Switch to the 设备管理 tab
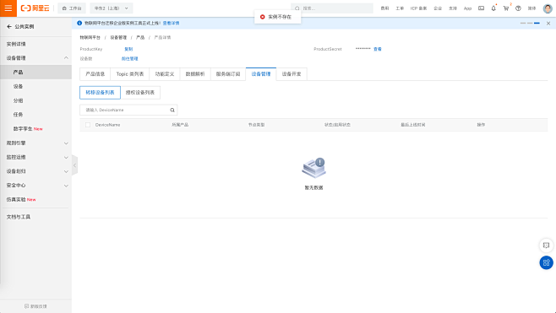The width and height of the screenshot is (556, 313). coord(261,74)
